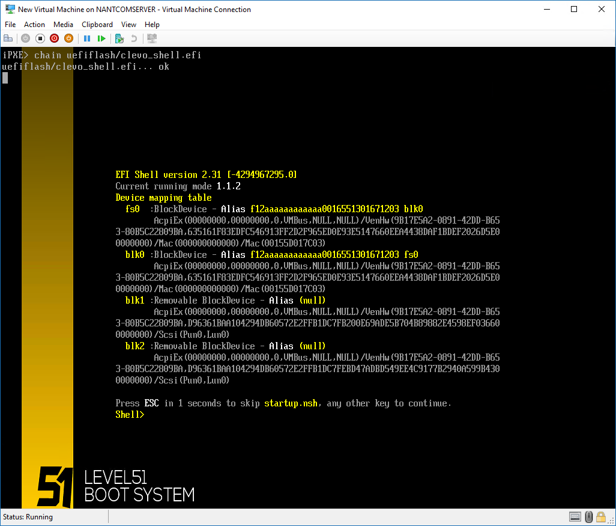
Task: Click the keyboard status bar icon
Action: pyautogui.click(x=575, y=517)
